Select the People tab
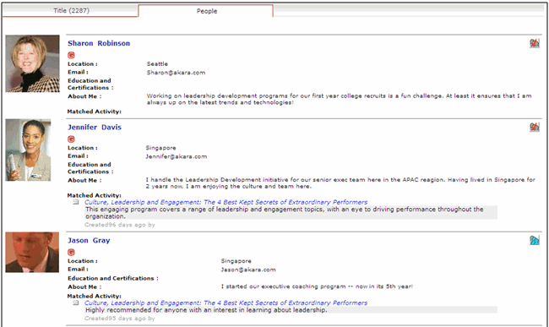The height and width of the screenshot is (327, 549). pyautogui.click(x=206, y=11)
